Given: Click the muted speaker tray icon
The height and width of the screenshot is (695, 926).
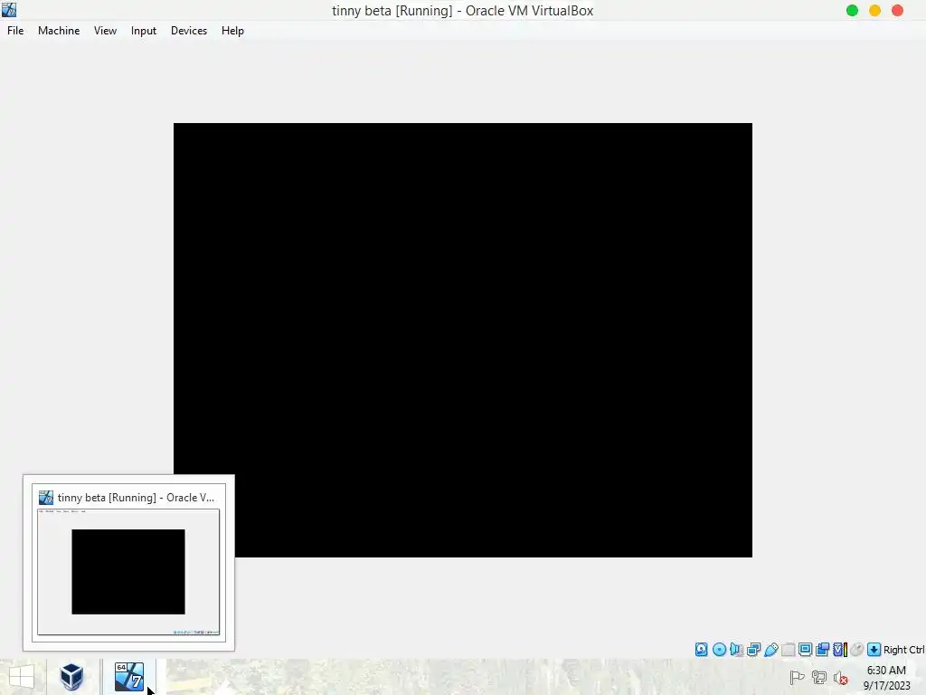Looking at the screenshot, I should [x=840, y=678].
